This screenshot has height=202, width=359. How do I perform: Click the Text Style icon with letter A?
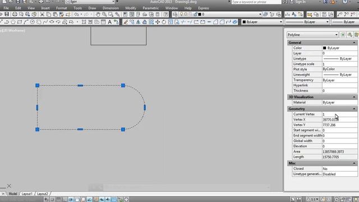294,15
